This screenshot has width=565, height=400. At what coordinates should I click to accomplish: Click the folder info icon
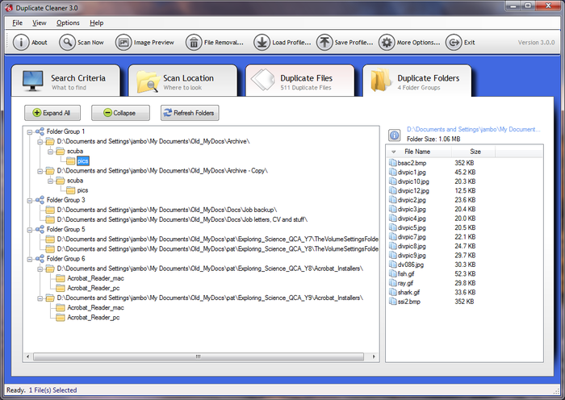(394, 135)
